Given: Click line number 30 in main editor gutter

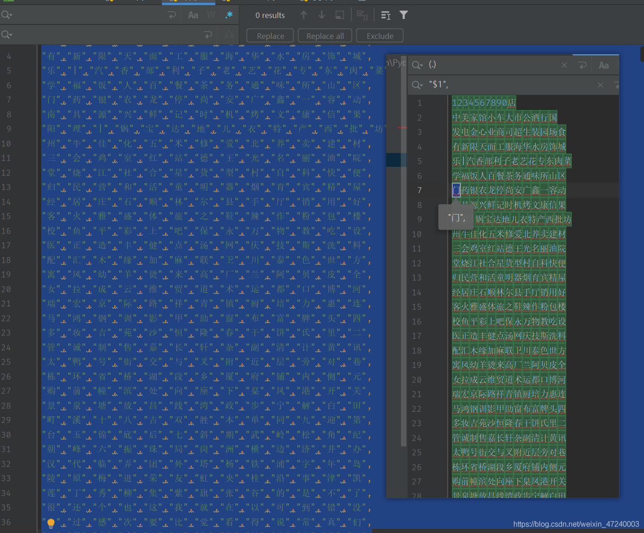Looking at the screenshot, I should (6, 435).
